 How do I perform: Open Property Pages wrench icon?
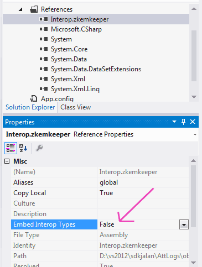[39, 148]
